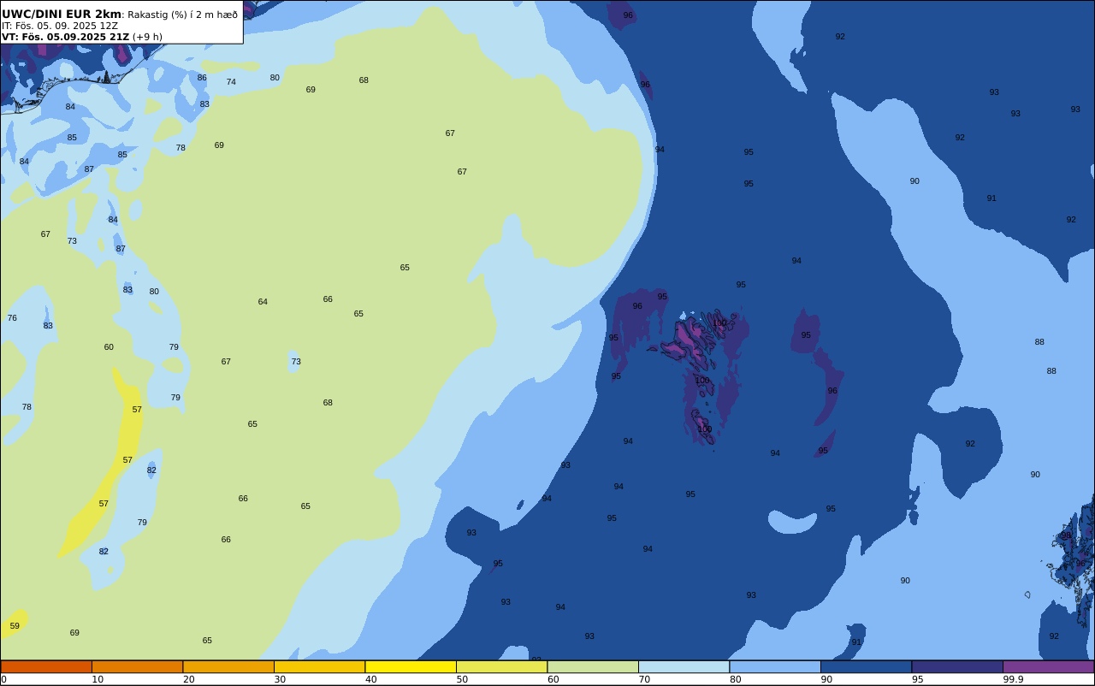The height and width of the screenshot is (686, 1095).
Task: Click the '(+9 h)' forecast offset text
Action: [x=147, y=37]
